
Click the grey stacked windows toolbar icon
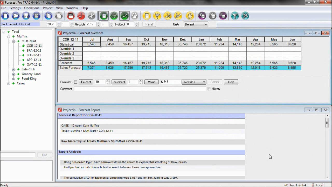212,16
